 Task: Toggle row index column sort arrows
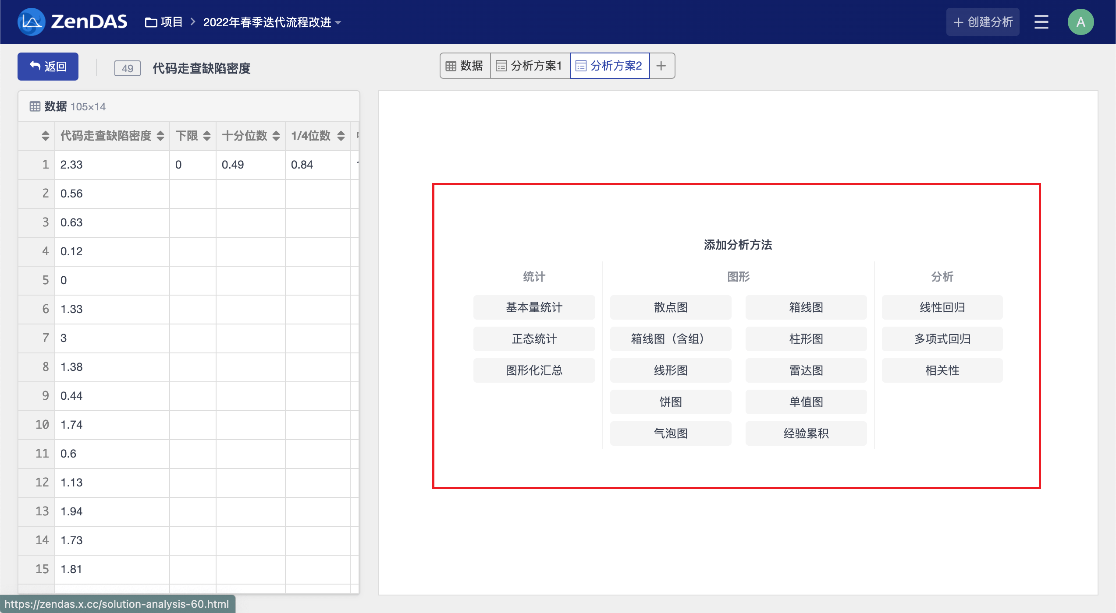[x=46, y=136]
